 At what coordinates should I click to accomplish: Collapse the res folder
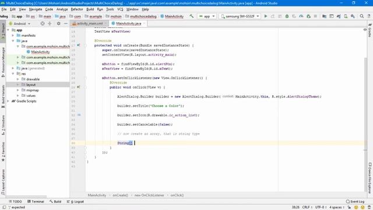[x=13, y=74]
